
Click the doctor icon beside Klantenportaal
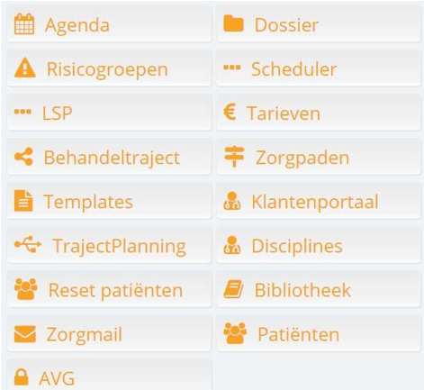(x=232, y=201)
